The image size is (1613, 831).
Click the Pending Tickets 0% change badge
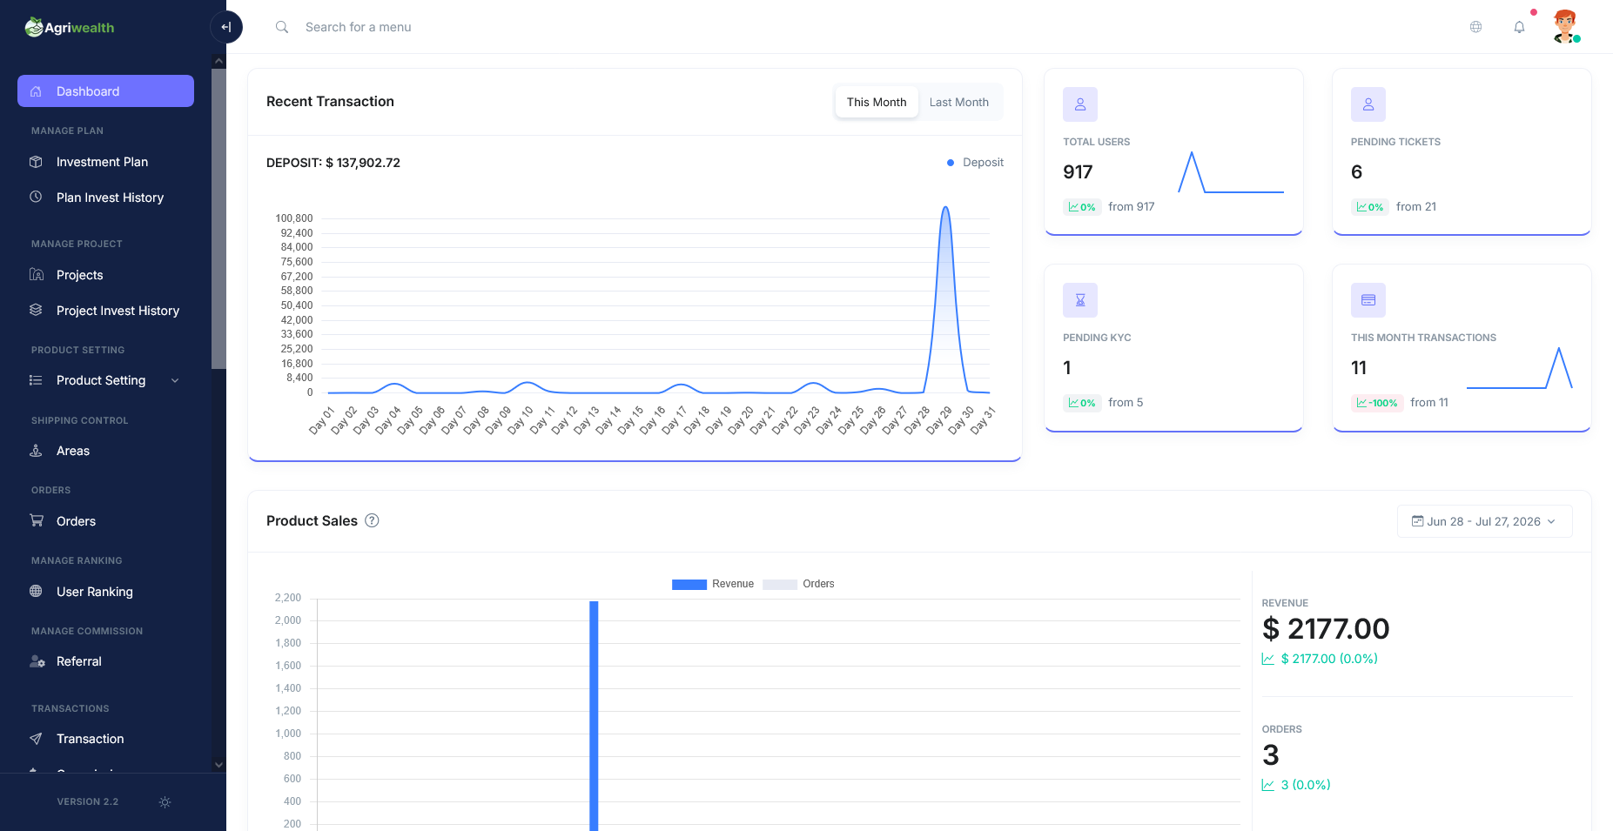[1370, 207]
